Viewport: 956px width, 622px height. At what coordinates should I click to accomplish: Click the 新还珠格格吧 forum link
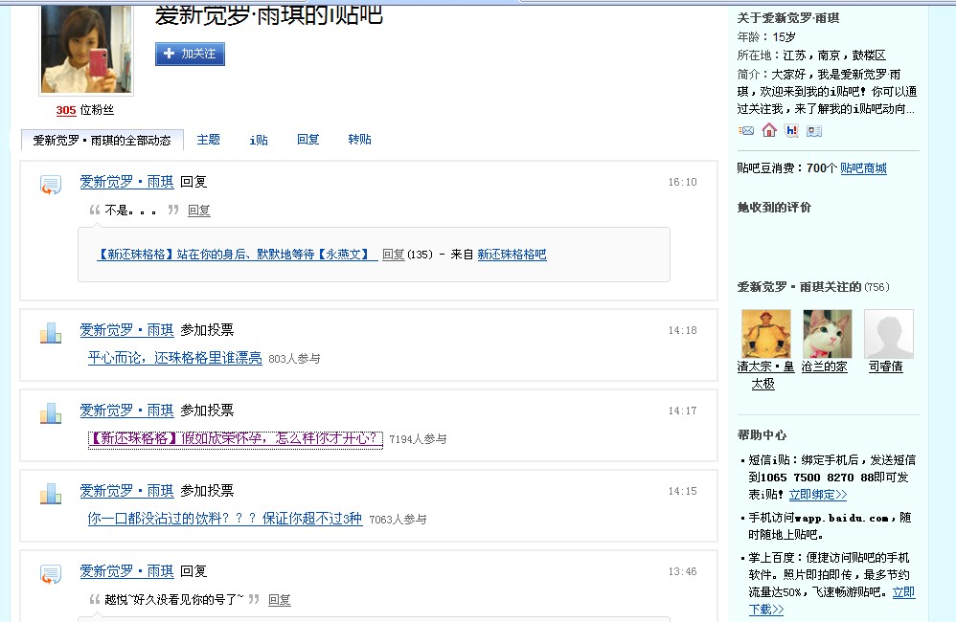[512, 254]
